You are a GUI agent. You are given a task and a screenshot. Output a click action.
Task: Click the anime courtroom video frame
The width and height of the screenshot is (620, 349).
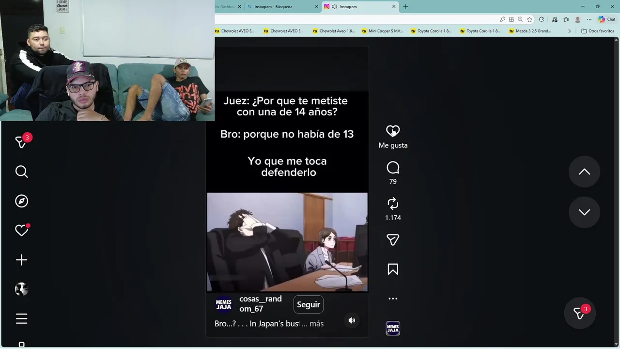coord(287,242)
